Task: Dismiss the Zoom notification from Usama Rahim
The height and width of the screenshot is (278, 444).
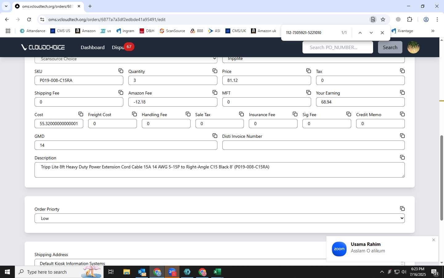Action: (434, 240)
